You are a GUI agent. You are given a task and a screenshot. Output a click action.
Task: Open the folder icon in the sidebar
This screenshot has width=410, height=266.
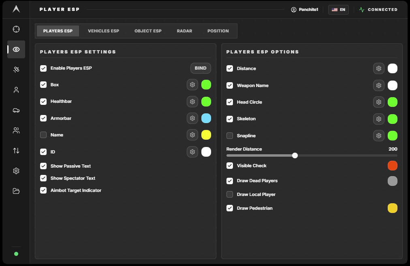(x=16, y=191)
